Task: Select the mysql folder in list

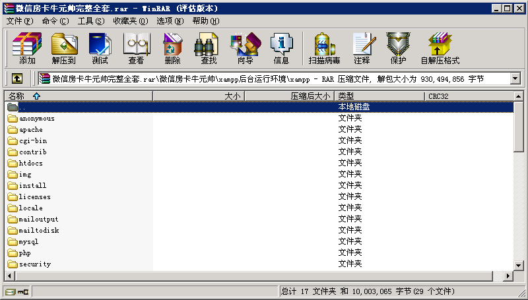Action: coord(29,241)
